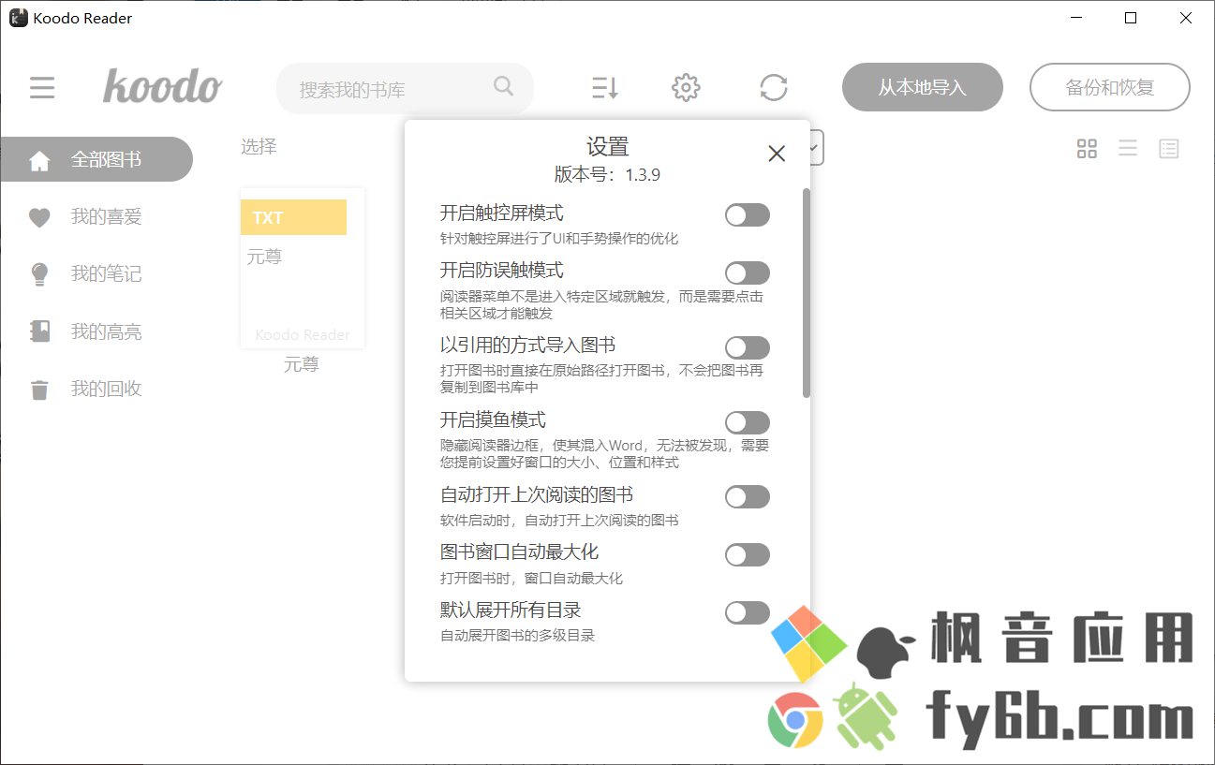Click 从本地导入 button
The height and width of the screenshot is (765, 1215).
pyautogui.click(x=923, y=88)
